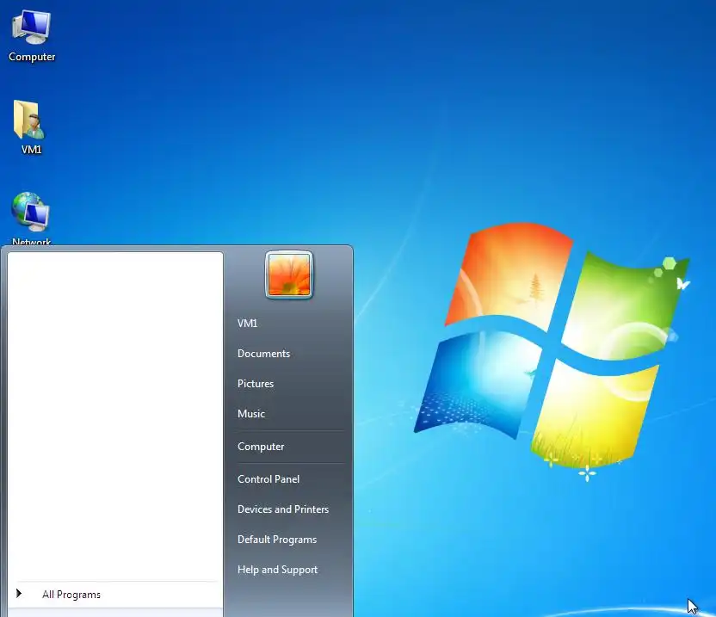Image resolution: width=716 pixels, height=617 pixels.
Task: Select the VM1 user folder desktop icon
Action: click(x=30, y=127)
